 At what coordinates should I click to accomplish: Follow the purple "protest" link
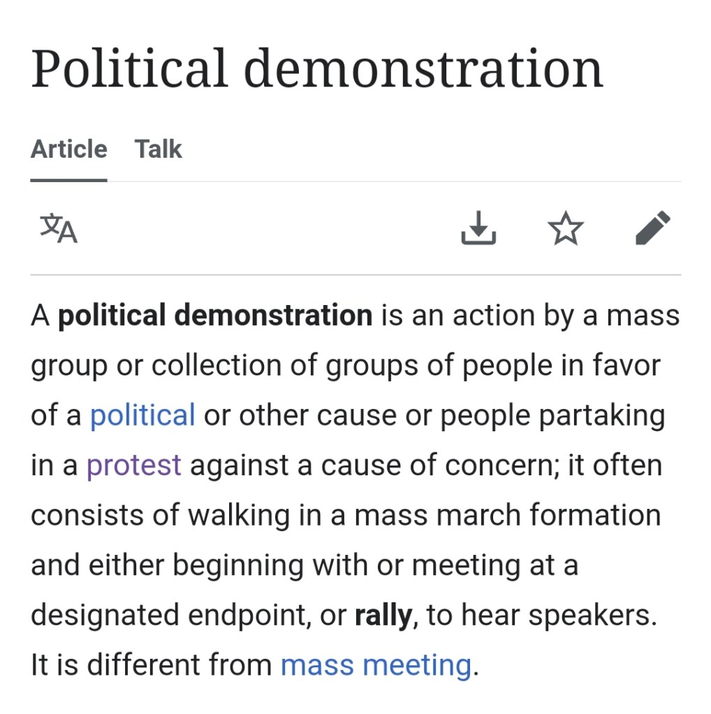(x=133, y=465)
